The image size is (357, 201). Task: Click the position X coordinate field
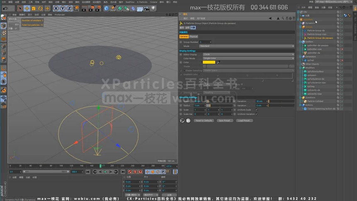point(132,182)
